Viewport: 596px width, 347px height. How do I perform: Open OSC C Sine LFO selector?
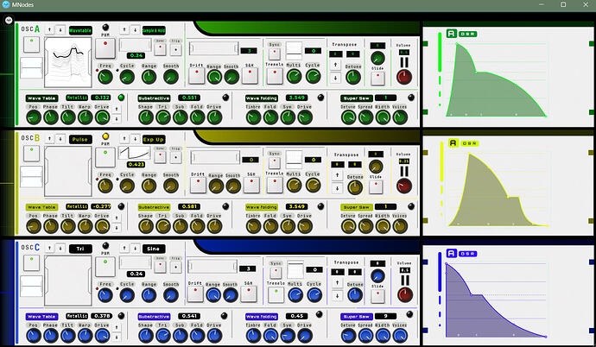coord(154,249)
